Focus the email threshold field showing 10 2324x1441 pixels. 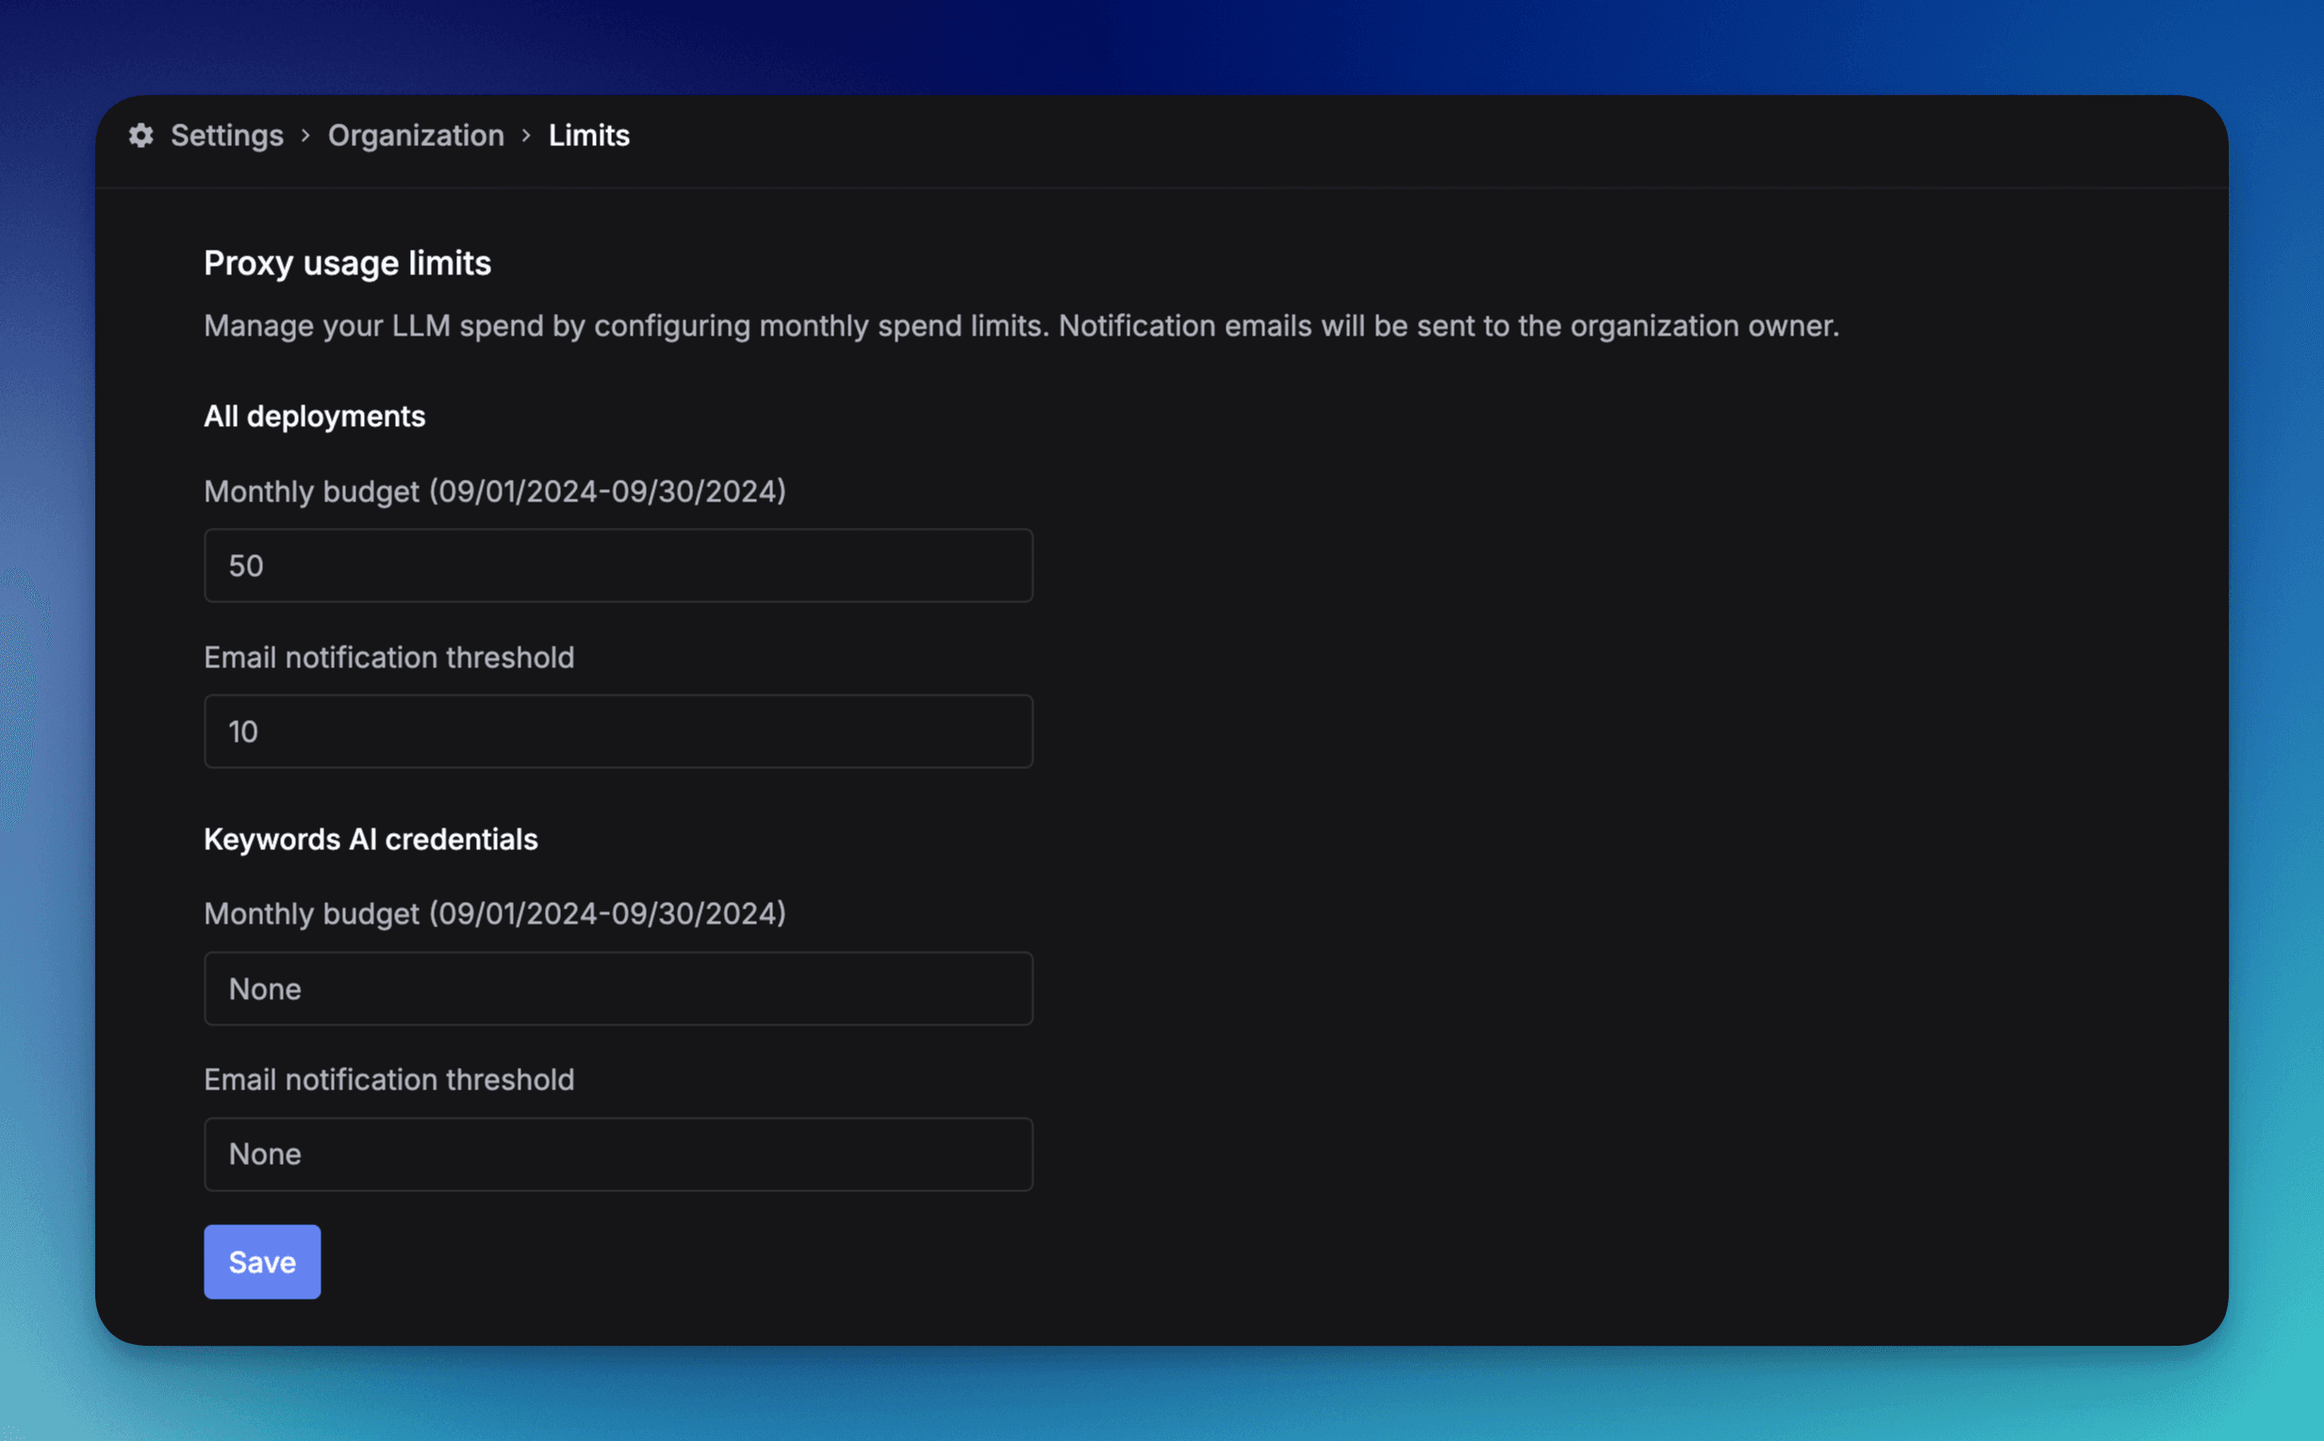tap(618, 731)
